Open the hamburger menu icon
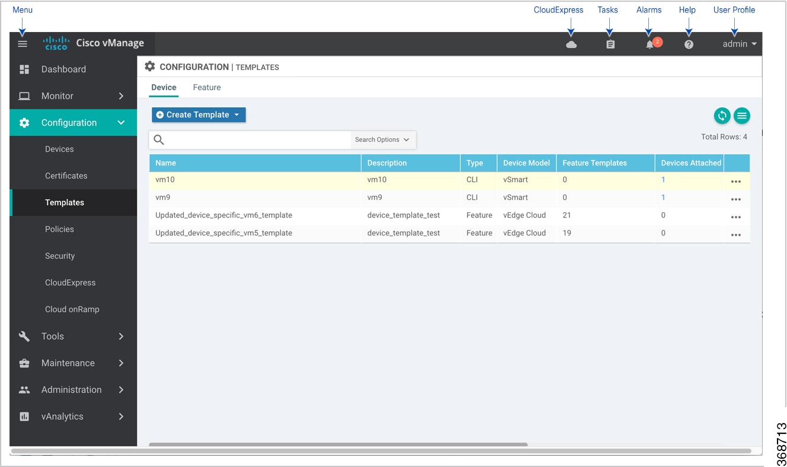The image size is (787, 467). [x=23, y=44]
